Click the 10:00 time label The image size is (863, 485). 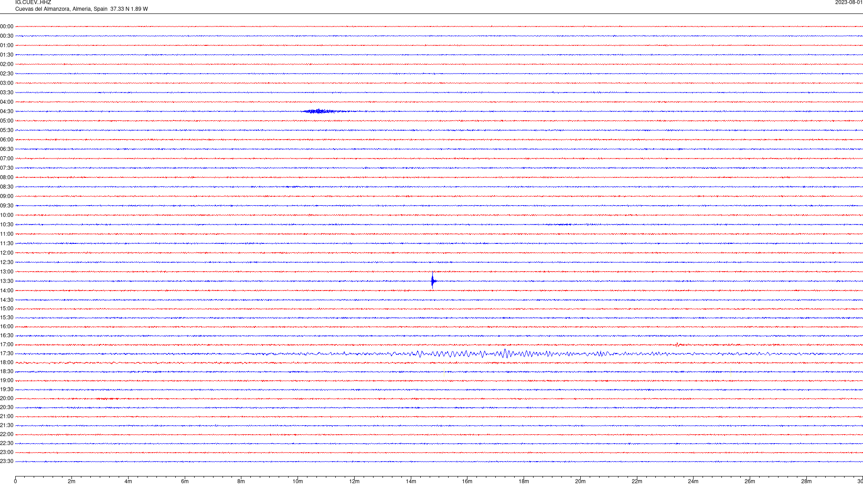(7, 215)
